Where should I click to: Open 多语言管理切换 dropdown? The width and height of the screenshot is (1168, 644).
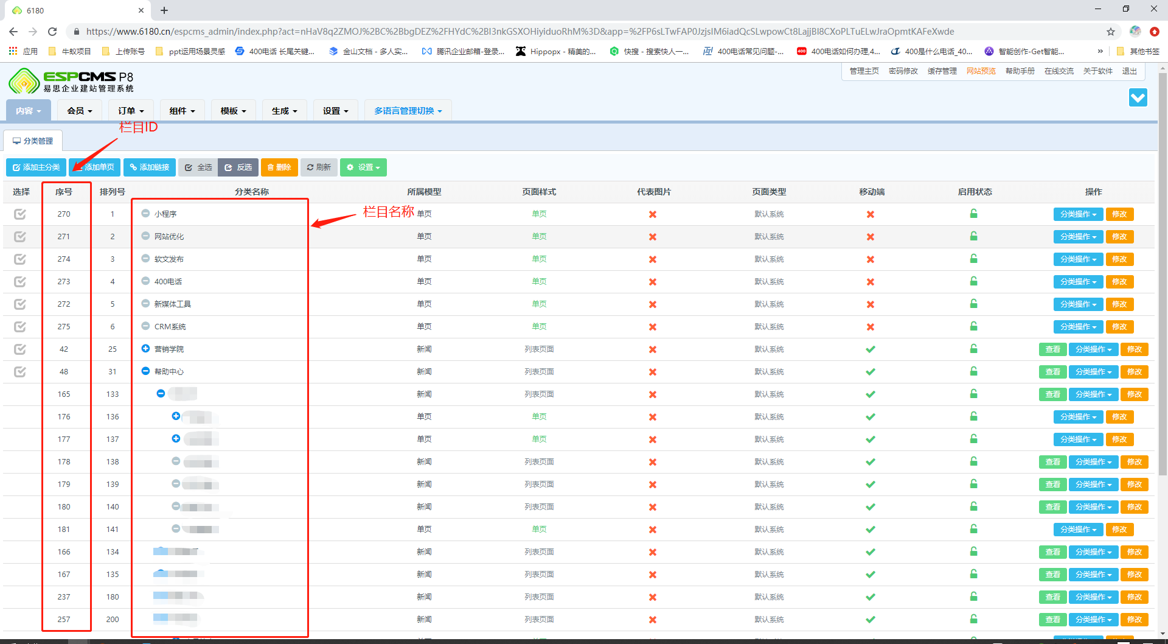coord(408,111)
